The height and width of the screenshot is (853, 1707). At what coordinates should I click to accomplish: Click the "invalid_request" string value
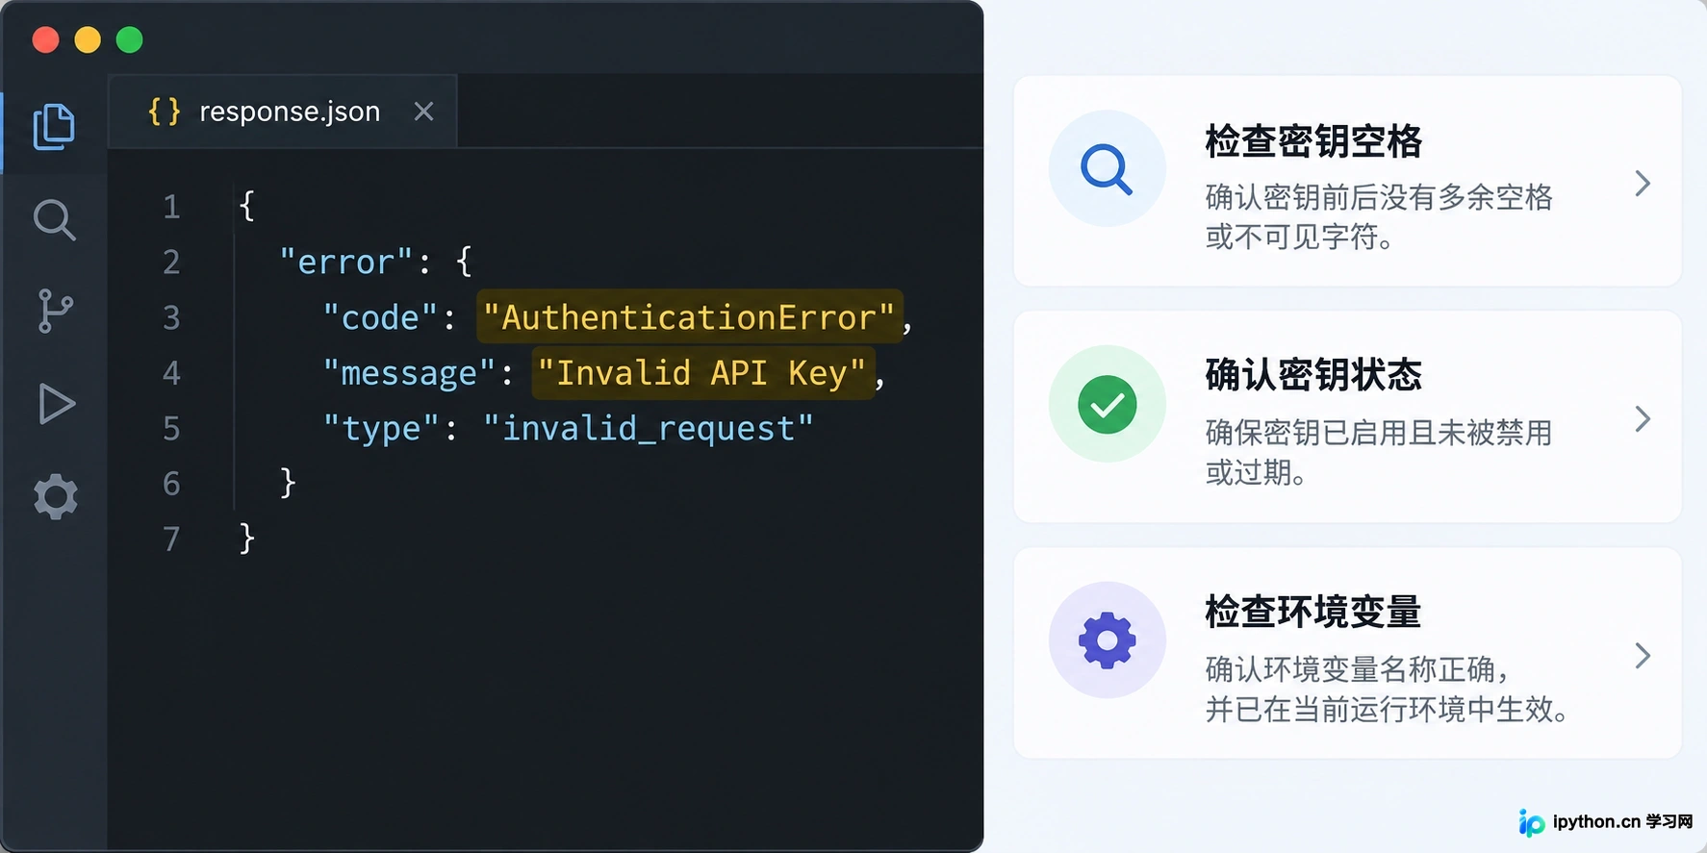[649, 428]
